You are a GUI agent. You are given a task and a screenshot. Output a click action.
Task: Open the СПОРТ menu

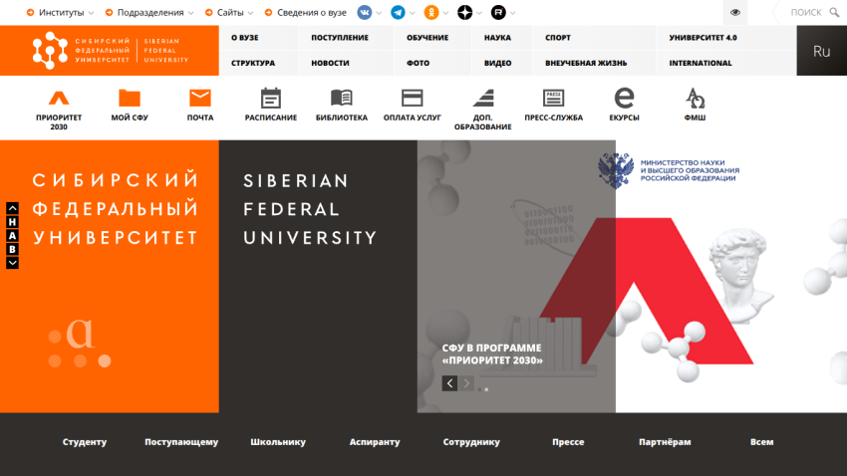click(558, 38)
